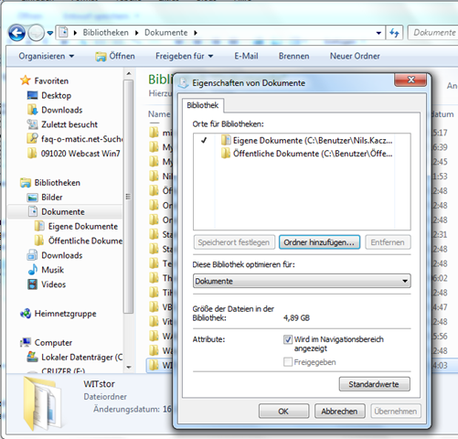Open the recent pages dropdown next to the nav arrows
The width and height of the screenshot is (458, 439).
point(50,33)
